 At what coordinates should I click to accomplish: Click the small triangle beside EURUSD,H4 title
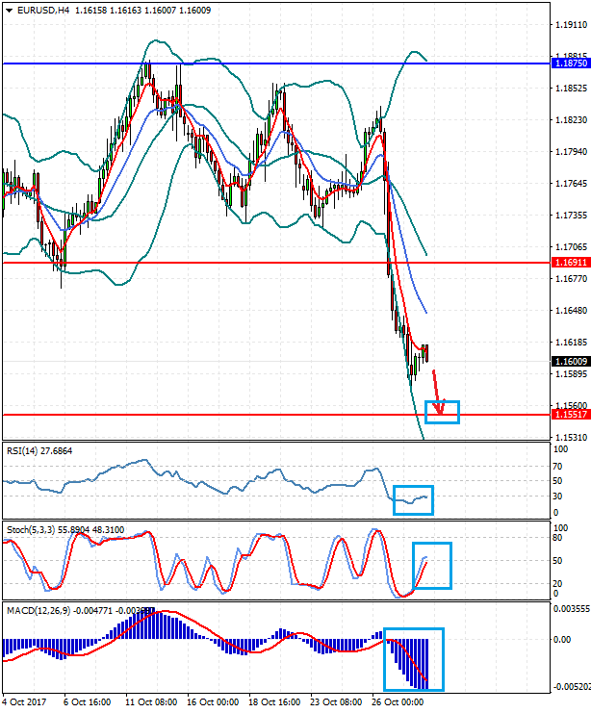coord(7,10)
